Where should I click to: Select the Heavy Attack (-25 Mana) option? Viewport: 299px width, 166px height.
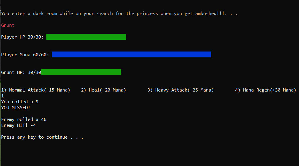click(x=181, y=90)
